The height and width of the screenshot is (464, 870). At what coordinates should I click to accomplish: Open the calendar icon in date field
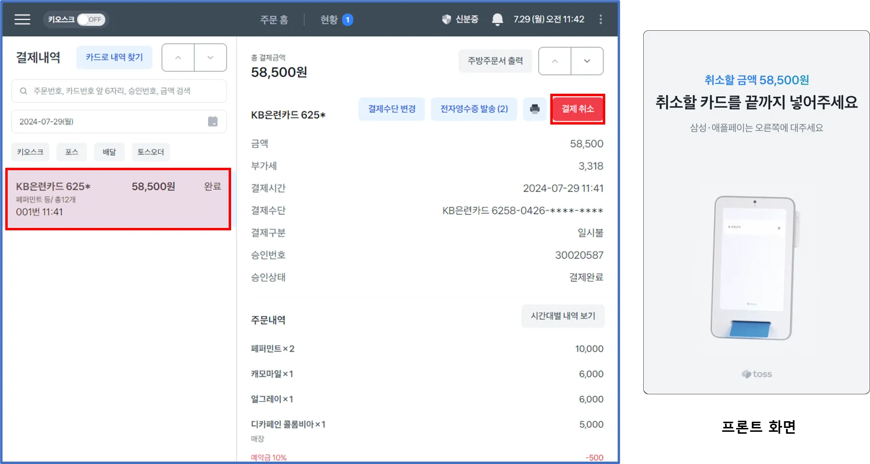tap(213, 122)
